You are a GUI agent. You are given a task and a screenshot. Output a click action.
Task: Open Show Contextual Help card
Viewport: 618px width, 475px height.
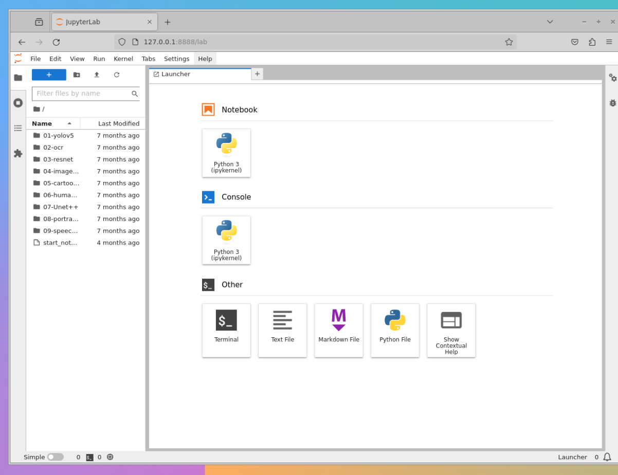click(451, 331)
